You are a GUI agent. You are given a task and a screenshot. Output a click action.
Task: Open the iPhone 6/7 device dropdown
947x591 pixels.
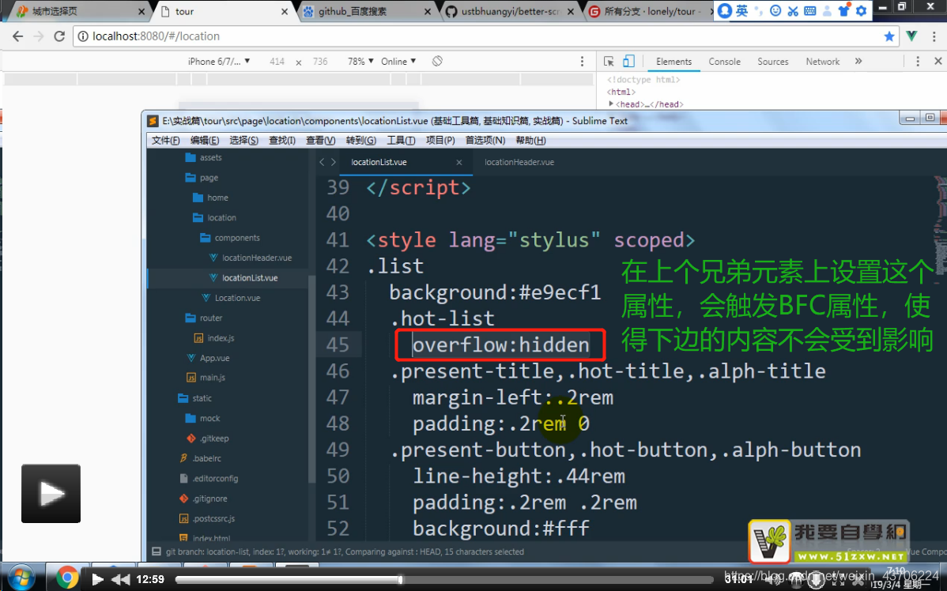coord(219,62)
